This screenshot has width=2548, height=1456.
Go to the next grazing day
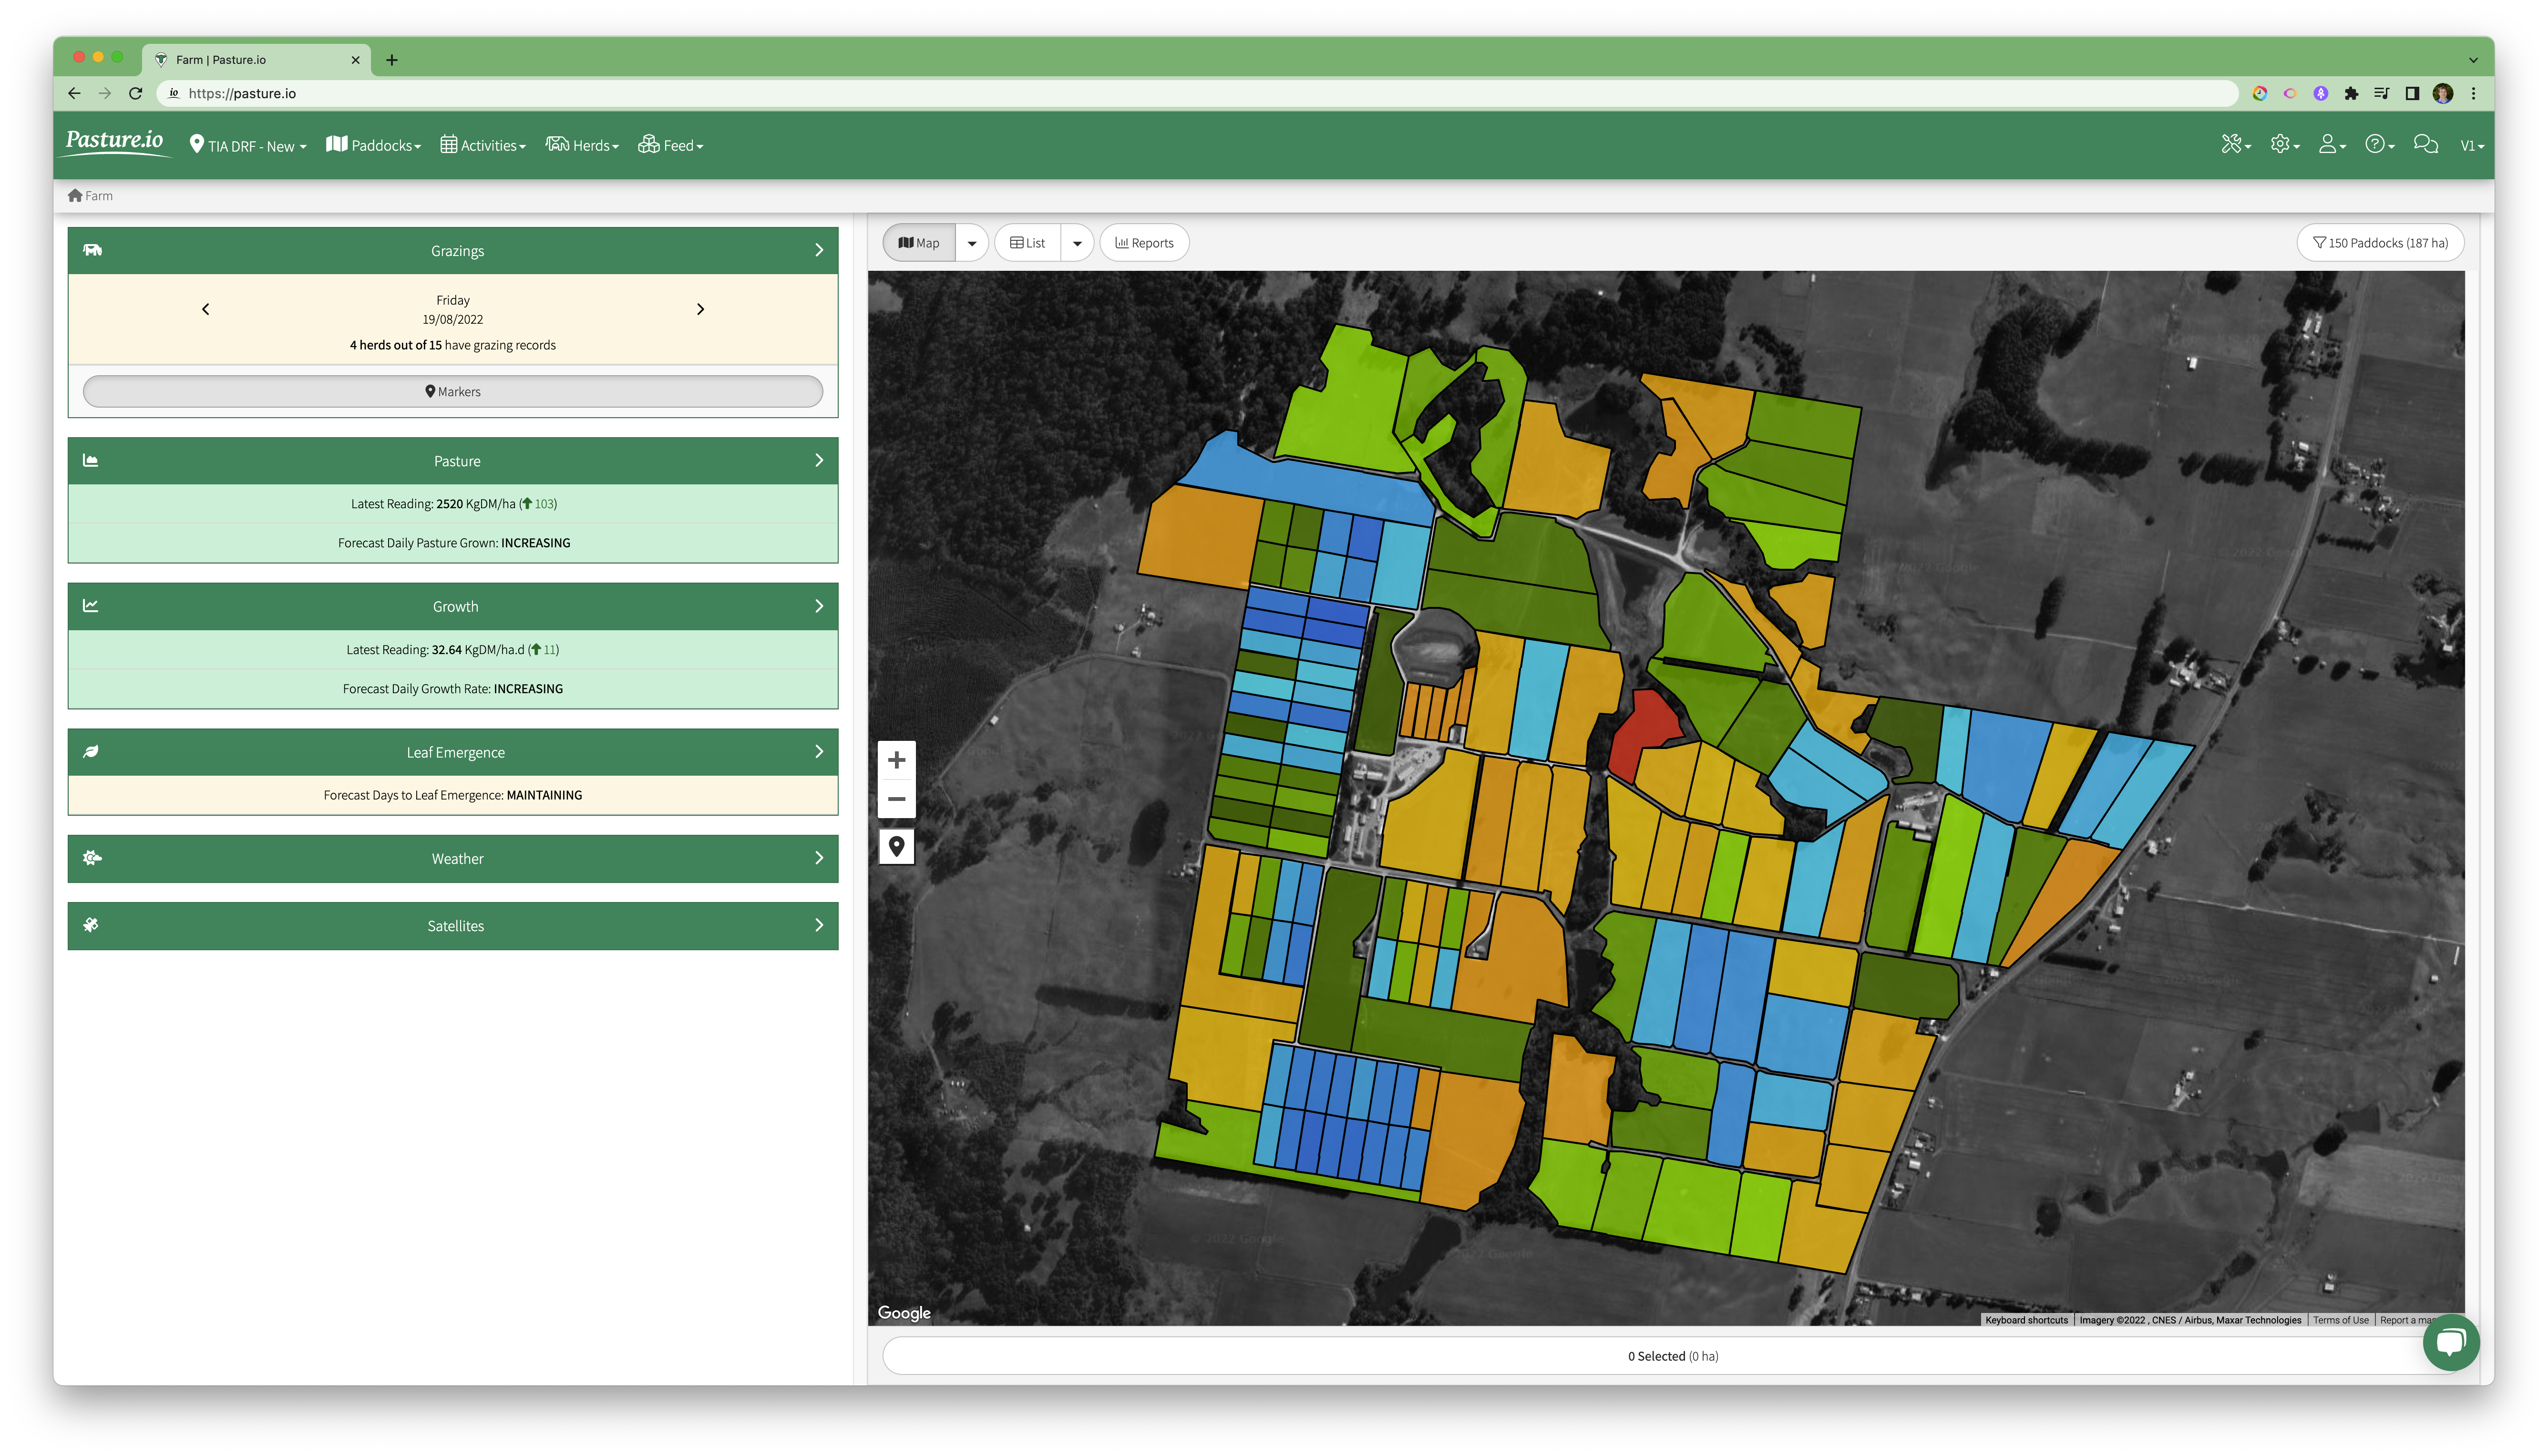point(700,309)
